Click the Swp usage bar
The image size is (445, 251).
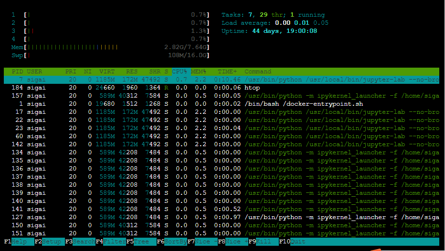point(110,55)
